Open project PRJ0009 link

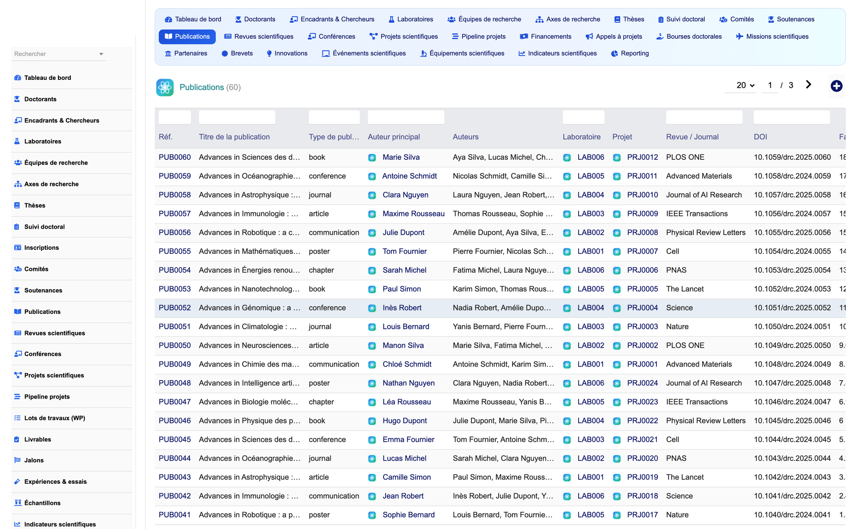(x=642, y=214)
